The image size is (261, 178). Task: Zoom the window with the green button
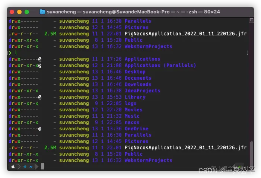click(27, 12)
